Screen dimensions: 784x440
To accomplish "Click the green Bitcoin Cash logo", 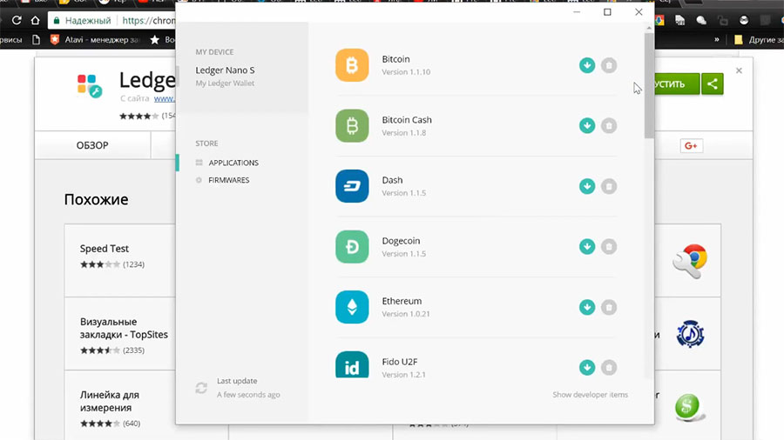I will pyautogui.click(x=352, y=126).
